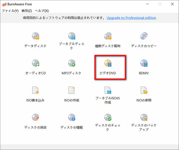Click the ISOの作成 text label

tap(72, 100)
